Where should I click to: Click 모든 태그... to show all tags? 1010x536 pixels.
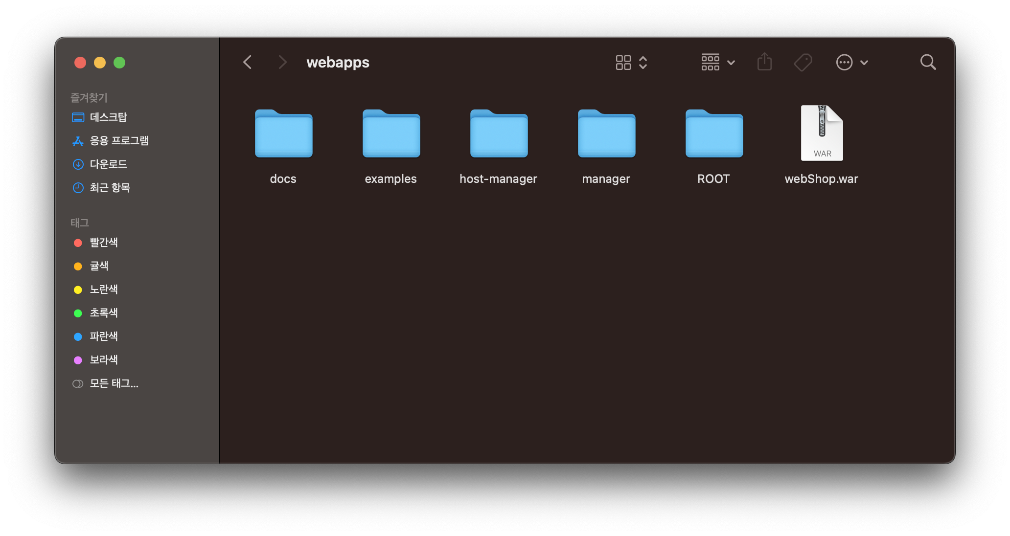click(x=114, y=383)
